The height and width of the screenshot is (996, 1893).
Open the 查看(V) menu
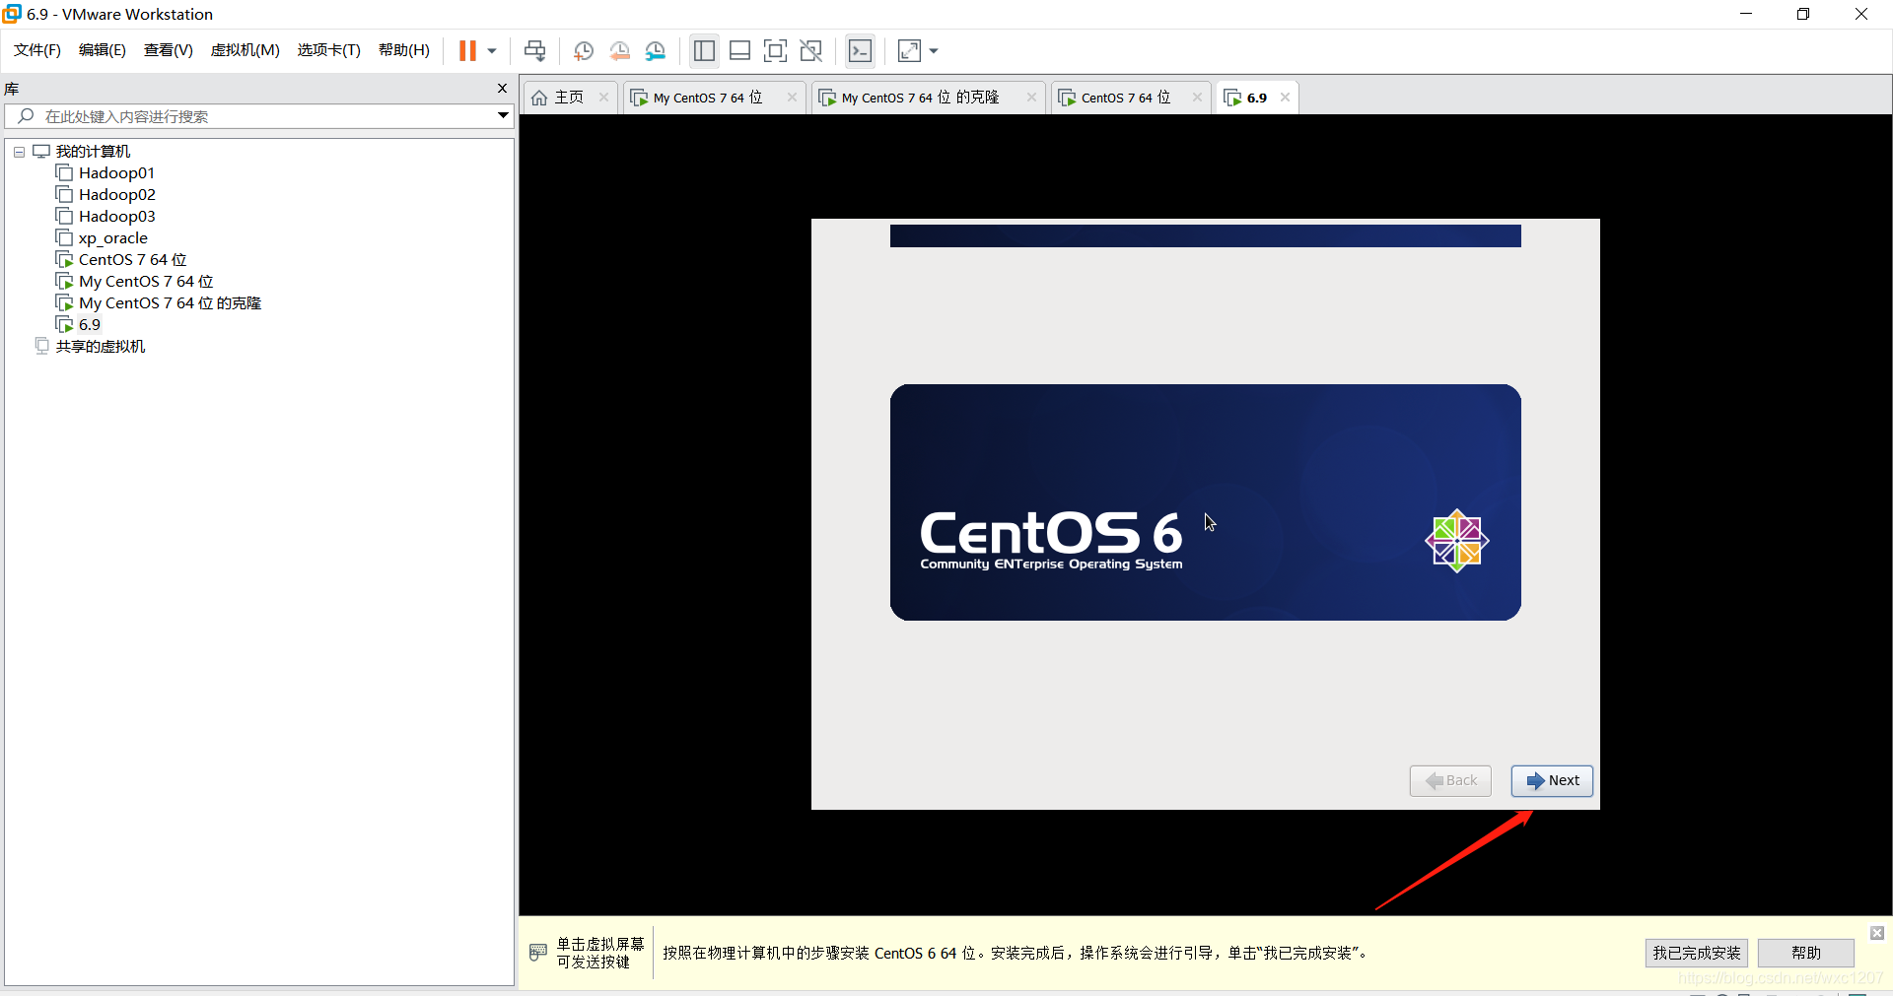[x=169, y=50]
